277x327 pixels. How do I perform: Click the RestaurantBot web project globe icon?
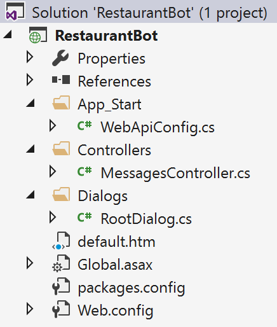[37, 35]
